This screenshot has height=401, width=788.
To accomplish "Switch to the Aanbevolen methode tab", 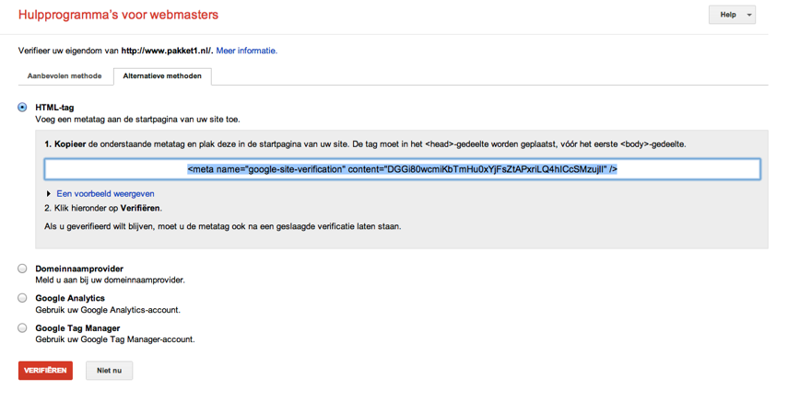I will [65, 76].
